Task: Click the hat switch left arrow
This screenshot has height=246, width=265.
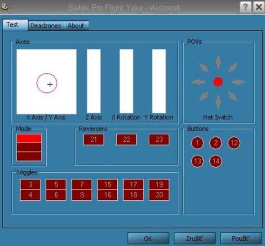Action: (x=198, y=82)
